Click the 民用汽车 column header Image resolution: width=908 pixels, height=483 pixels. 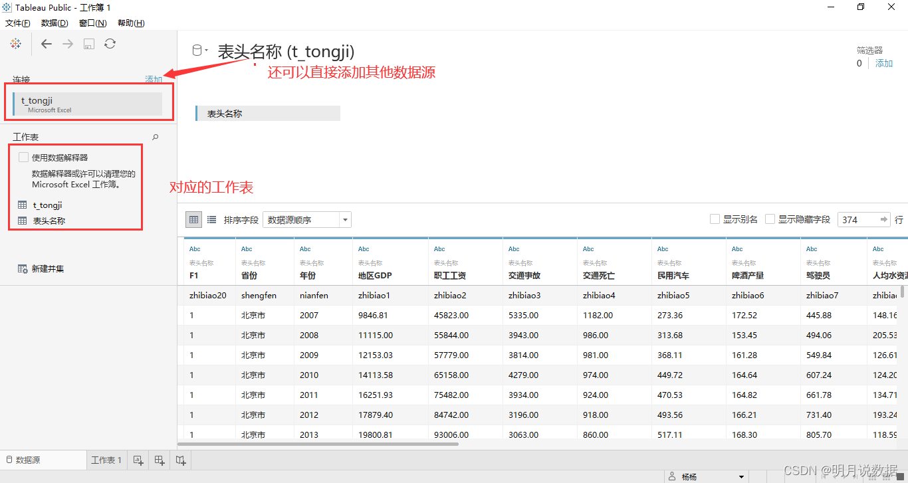[x=673, y=275]
